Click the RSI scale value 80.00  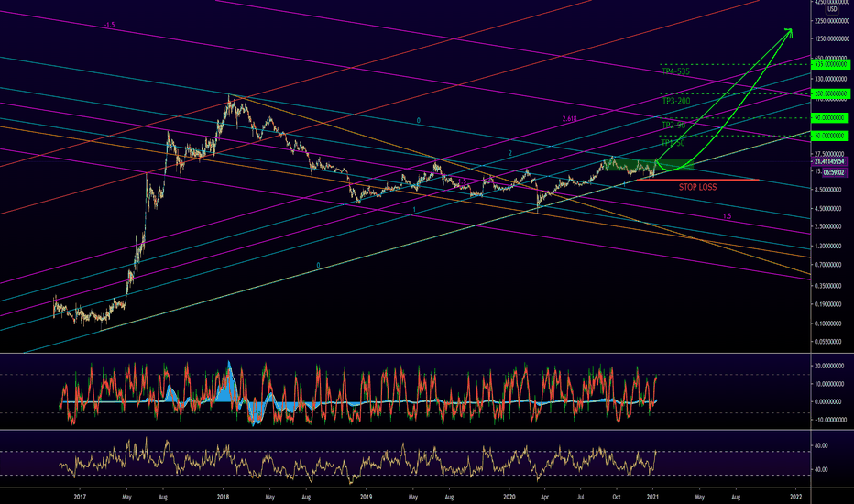pyautogui.click(x=821, y=445)
